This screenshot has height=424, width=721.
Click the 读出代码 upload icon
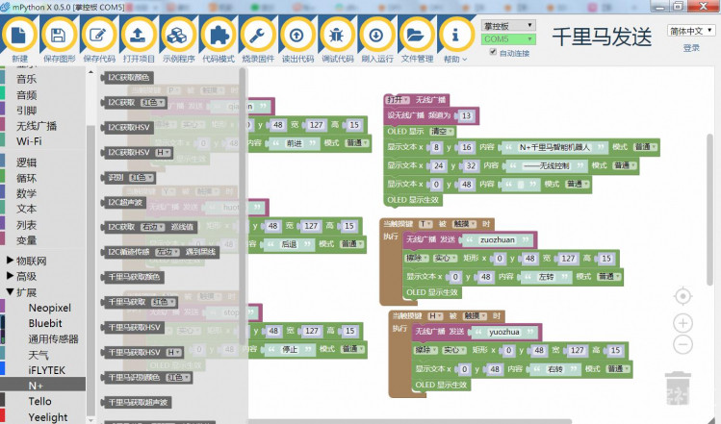(297, 36)
